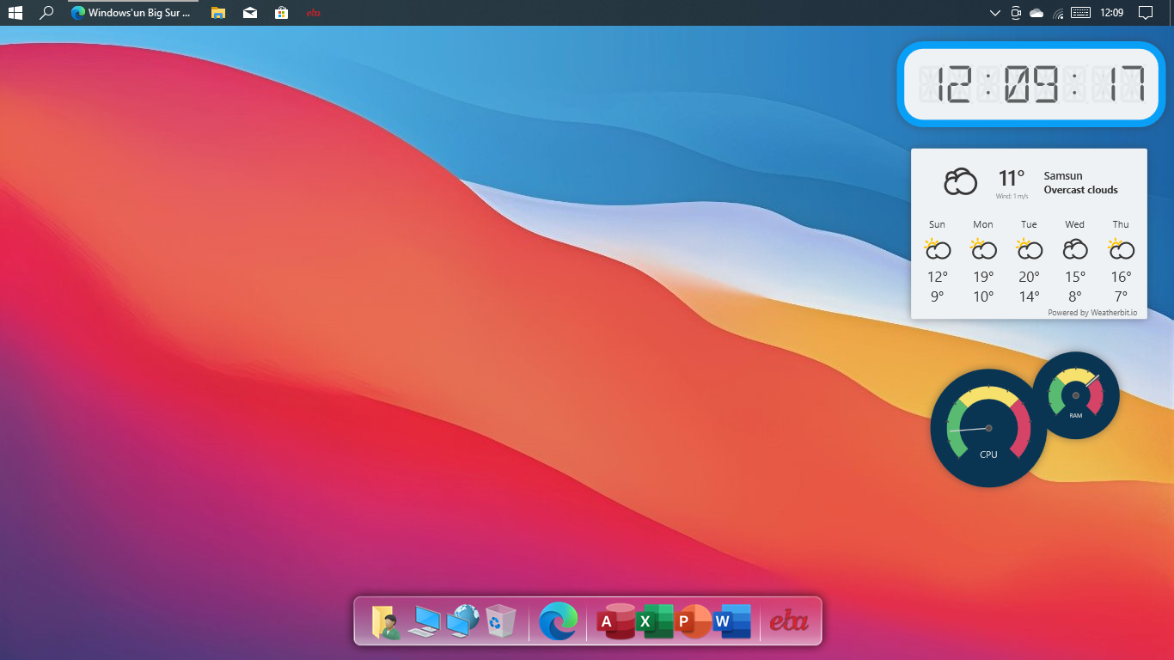Click the Powered by Weatherbit.io link

pyautogui.click(x=1091, y=313)
